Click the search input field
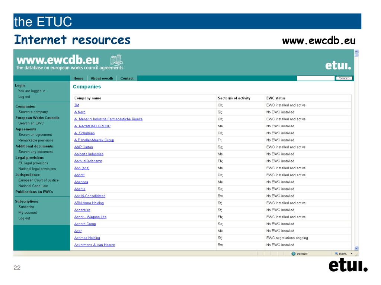The image size is (381, 285). (316, 78)
